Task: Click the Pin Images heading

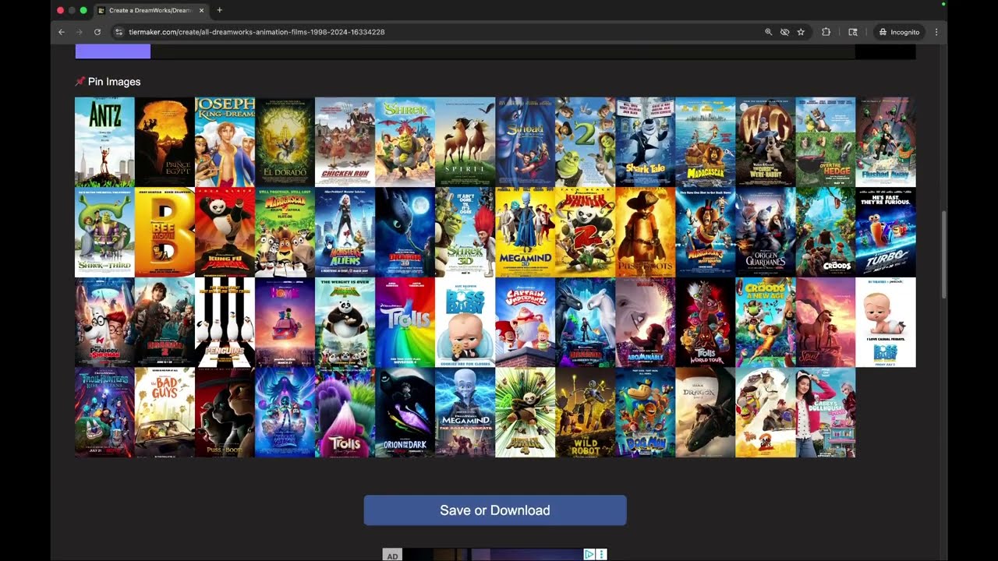Action: tap(108, 82)
